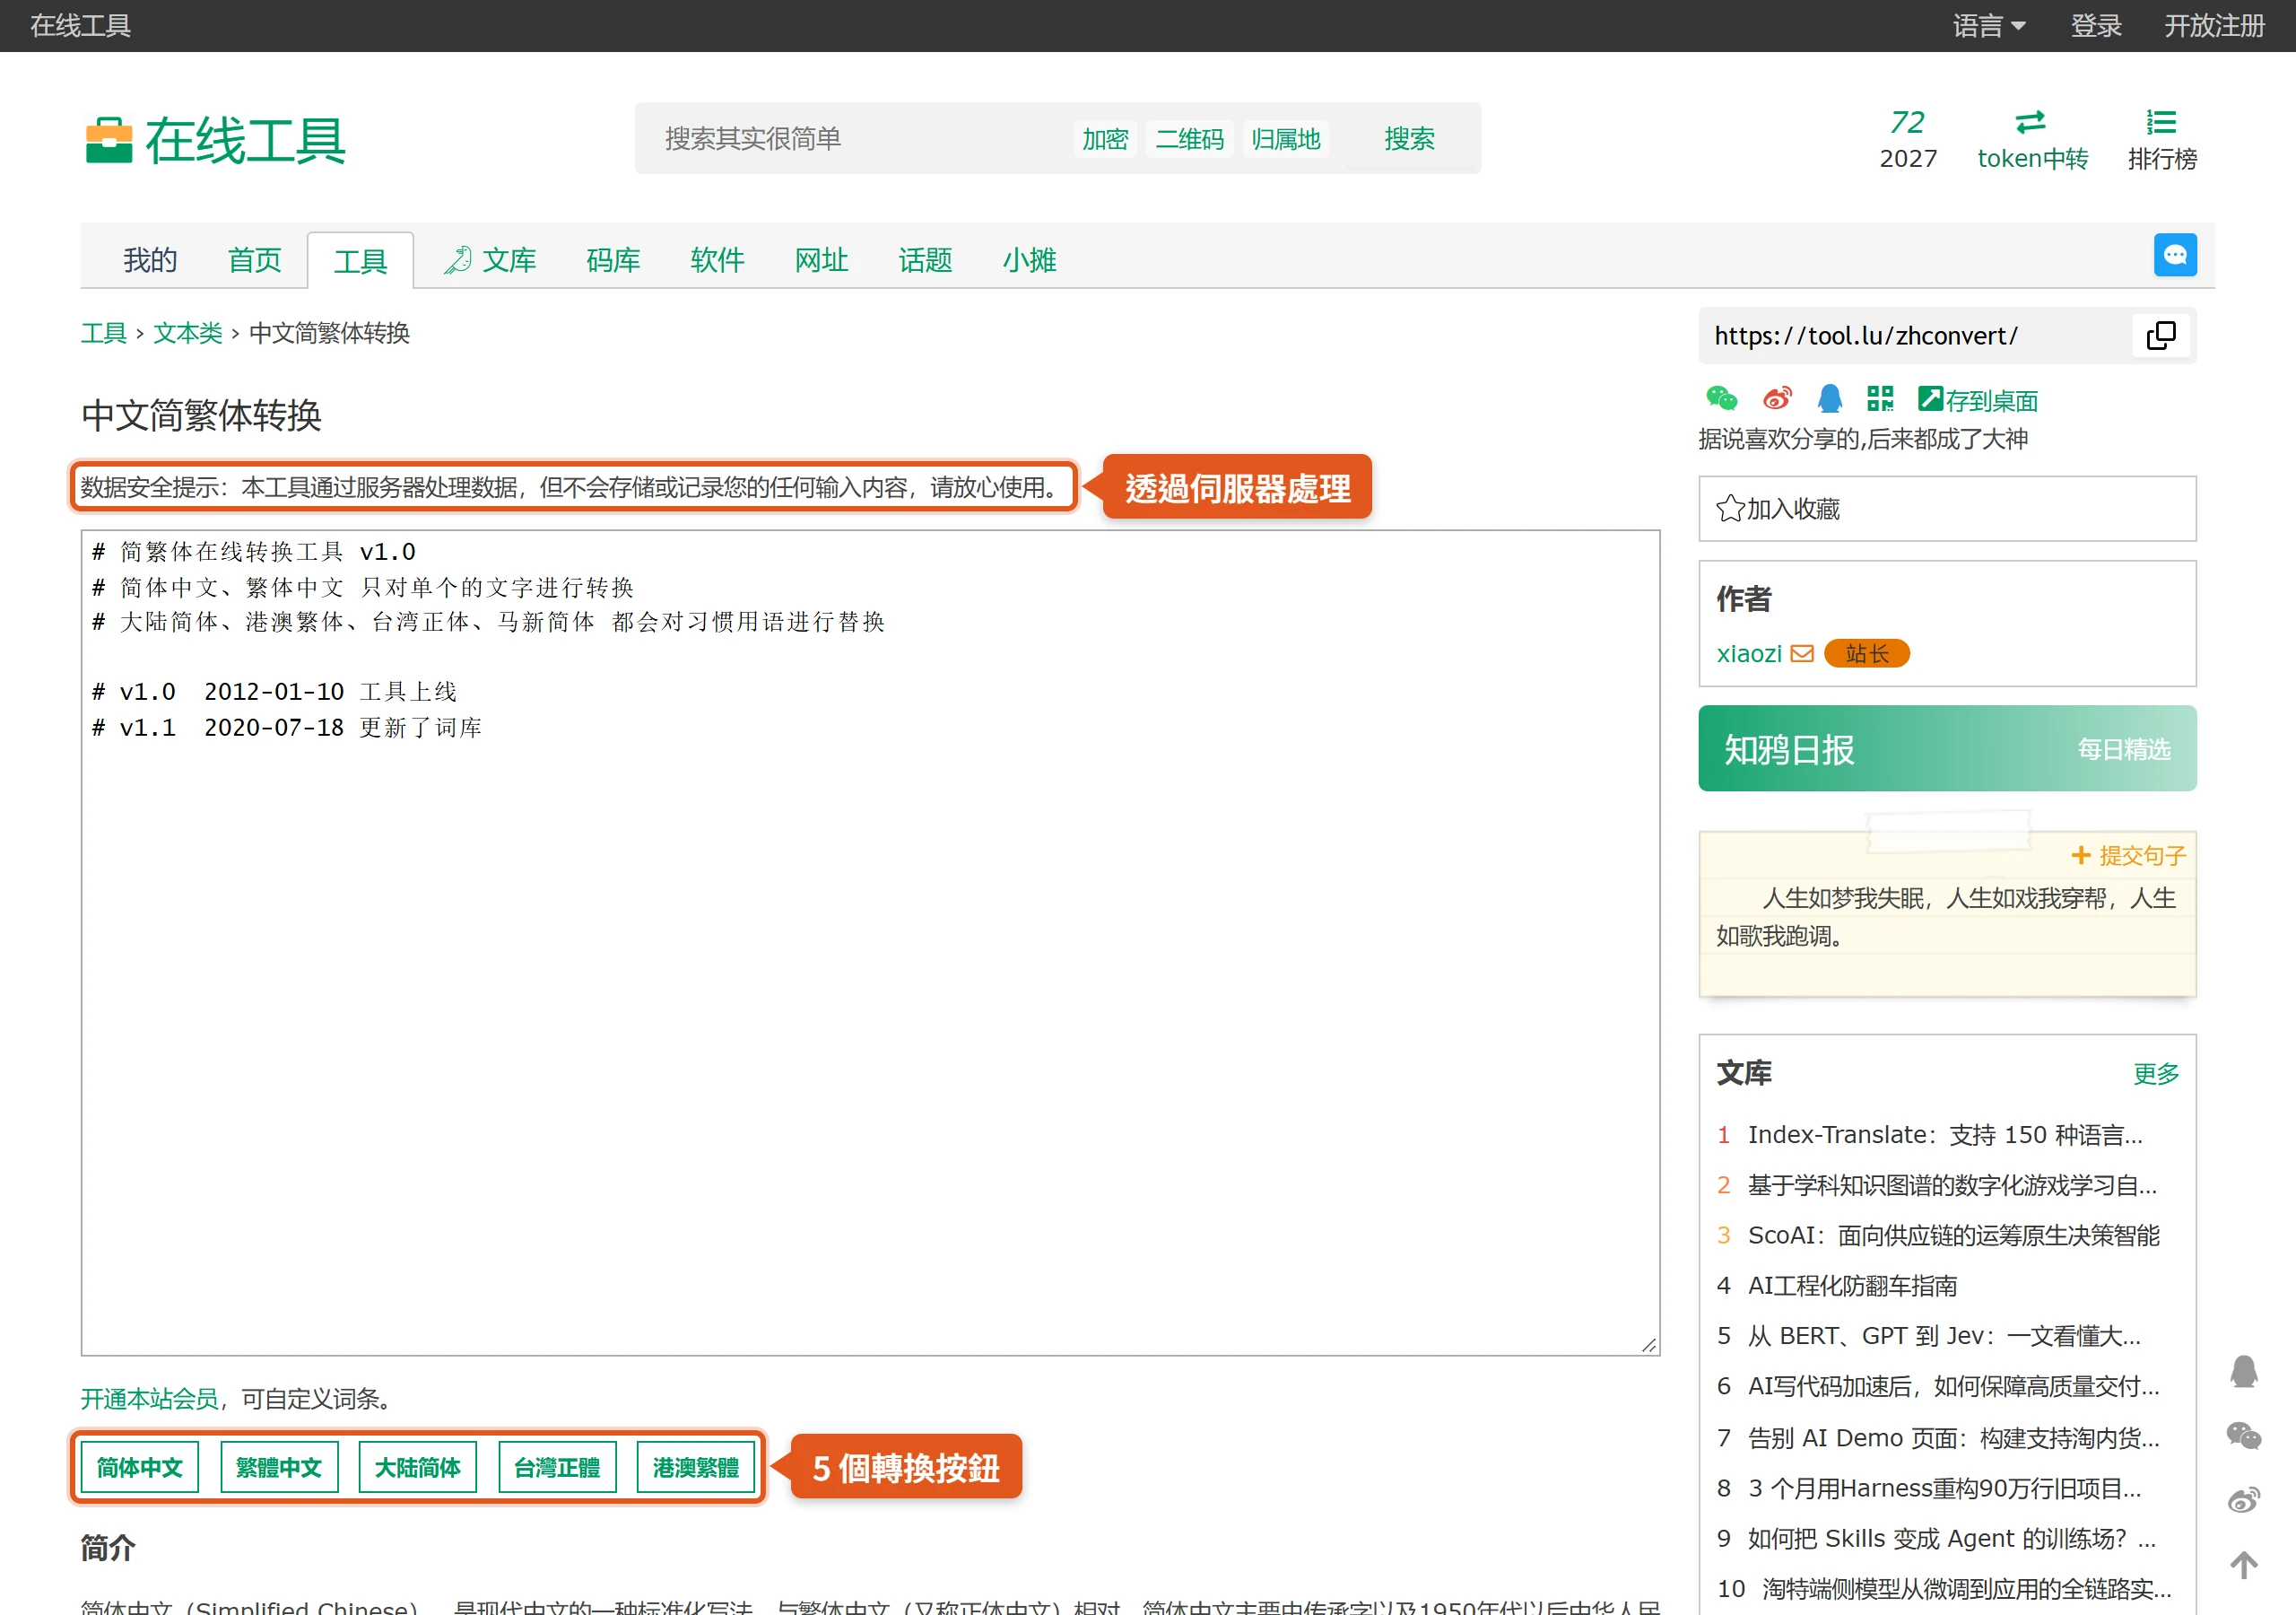Convert using the 简体中文 button
This screenshot has width=2296, height=1615.
tap(139, 1467)
